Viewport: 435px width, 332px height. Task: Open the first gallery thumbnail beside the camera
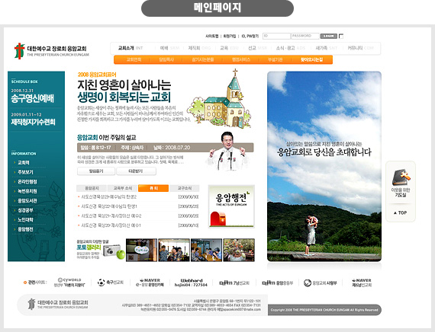tap(141, 250)
